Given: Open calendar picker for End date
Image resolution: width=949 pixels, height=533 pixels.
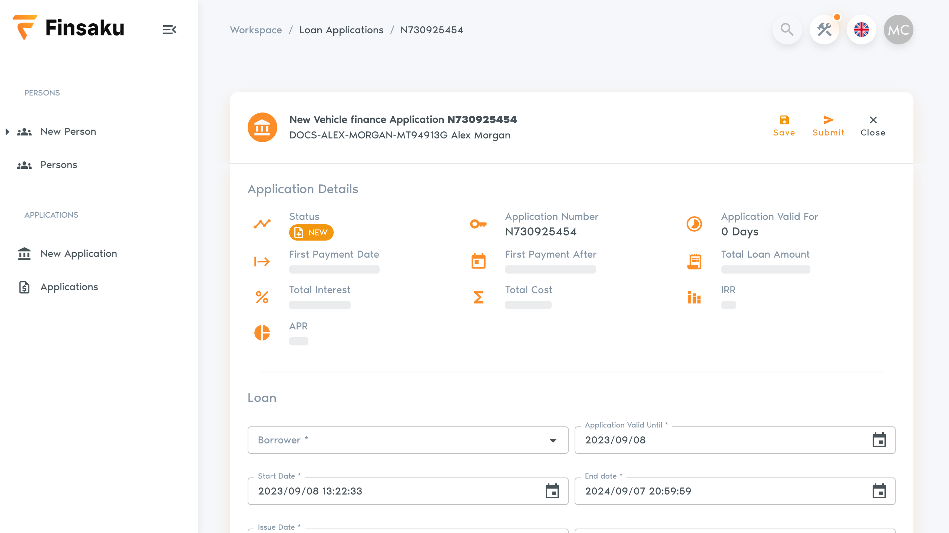Looking at the screenshot, I should coord(879,491).
